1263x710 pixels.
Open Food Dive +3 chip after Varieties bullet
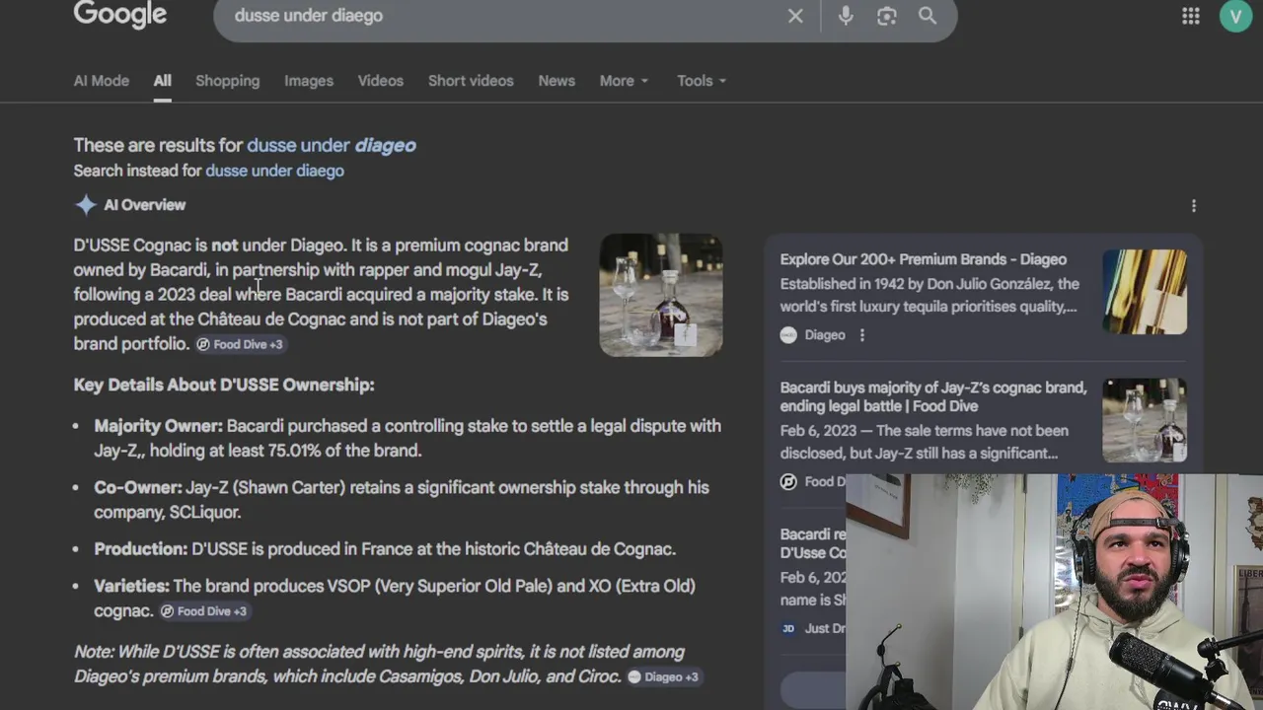point(203,611)
